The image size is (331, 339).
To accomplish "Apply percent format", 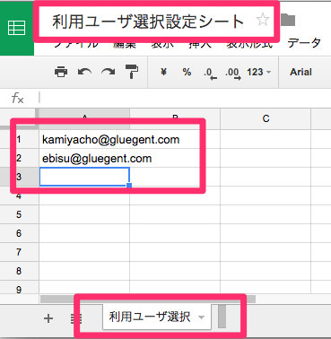I will click(187, 72).
